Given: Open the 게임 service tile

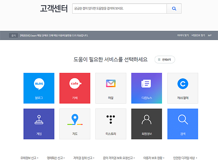Looking at the screenshot, I should point(39,124).
